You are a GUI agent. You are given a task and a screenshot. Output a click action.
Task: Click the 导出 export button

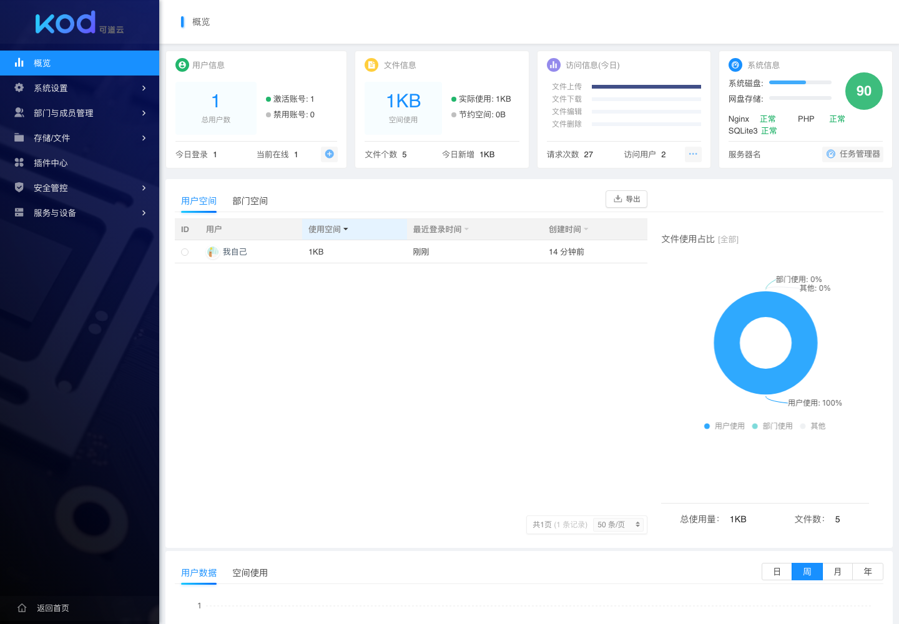coord(626,199)
